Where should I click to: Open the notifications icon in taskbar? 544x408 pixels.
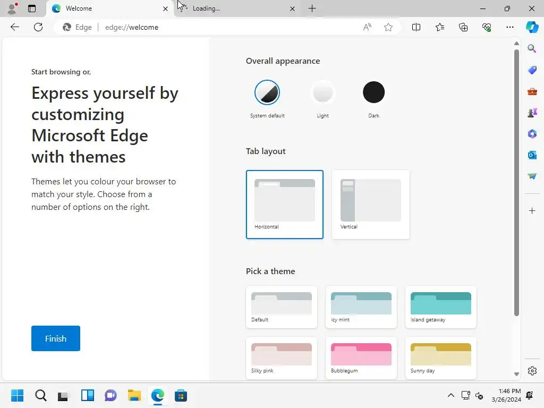530,395
